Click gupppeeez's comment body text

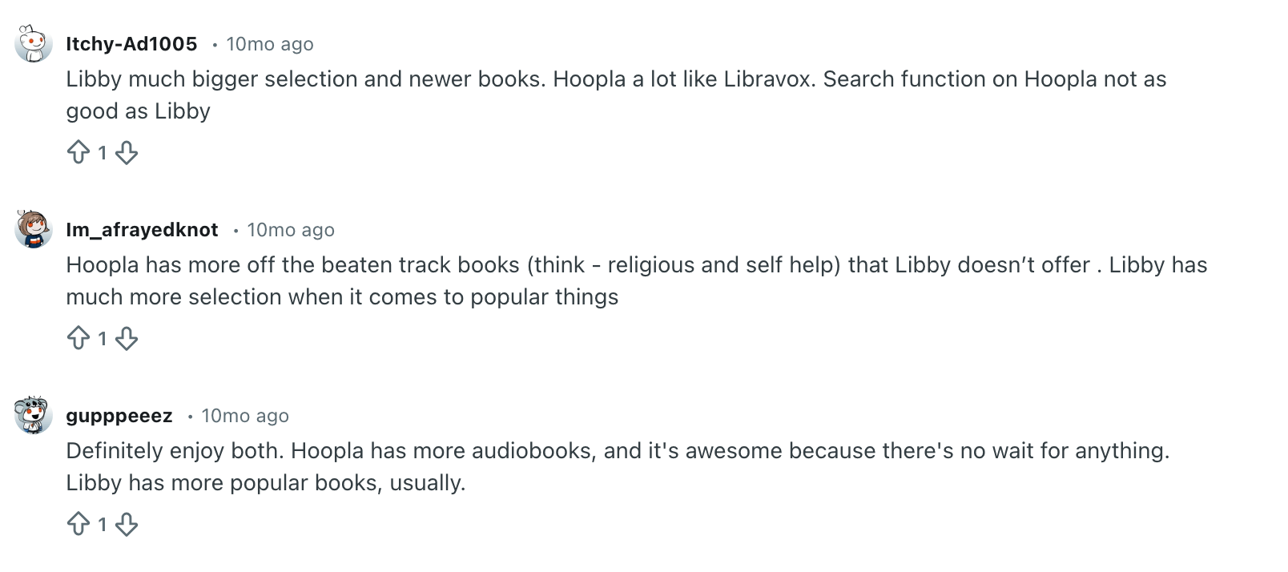coord(617,466)
